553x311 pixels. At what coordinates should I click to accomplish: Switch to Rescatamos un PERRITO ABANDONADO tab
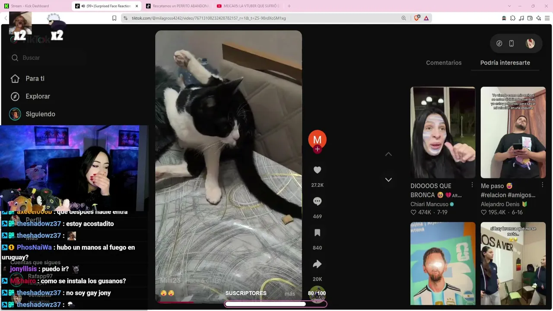pos(177,6)
